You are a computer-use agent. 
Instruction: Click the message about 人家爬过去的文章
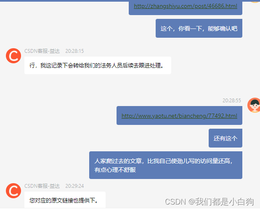pyautogui.click(x=166, y=165)
